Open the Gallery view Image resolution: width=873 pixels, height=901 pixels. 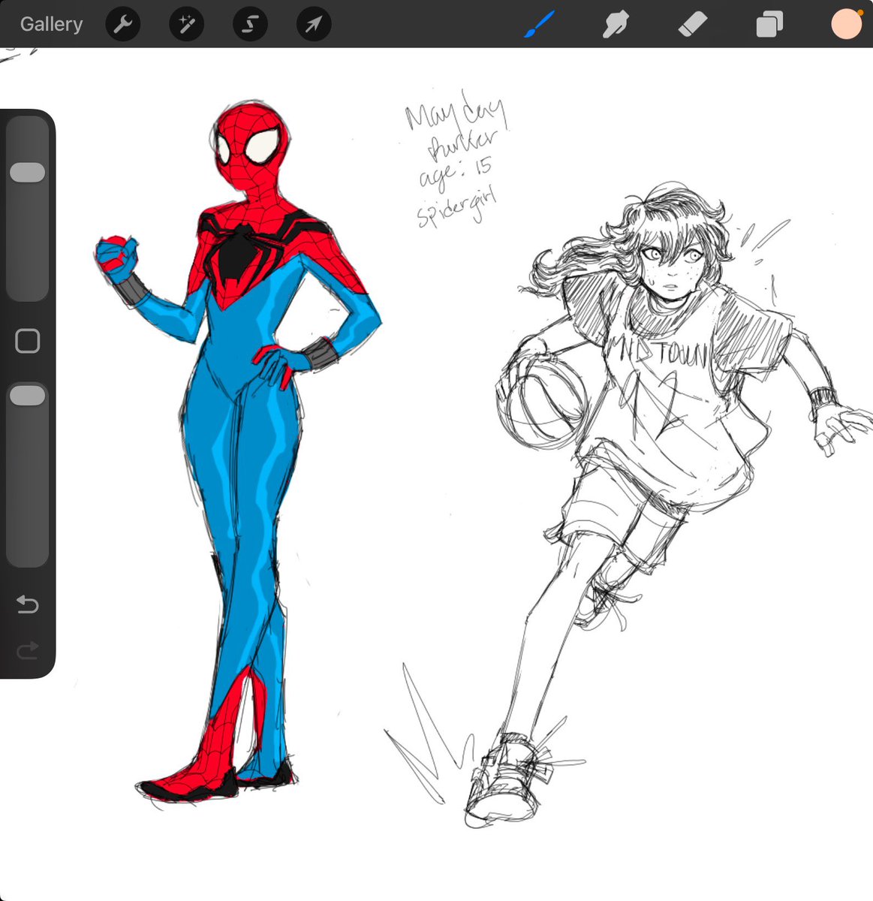pyautogui.click(x=51, y=24)
